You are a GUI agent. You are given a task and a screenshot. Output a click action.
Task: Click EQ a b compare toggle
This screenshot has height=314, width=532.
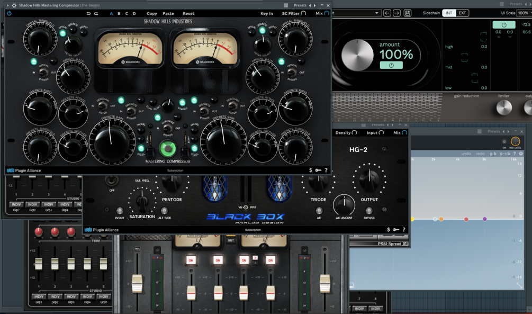493,154
